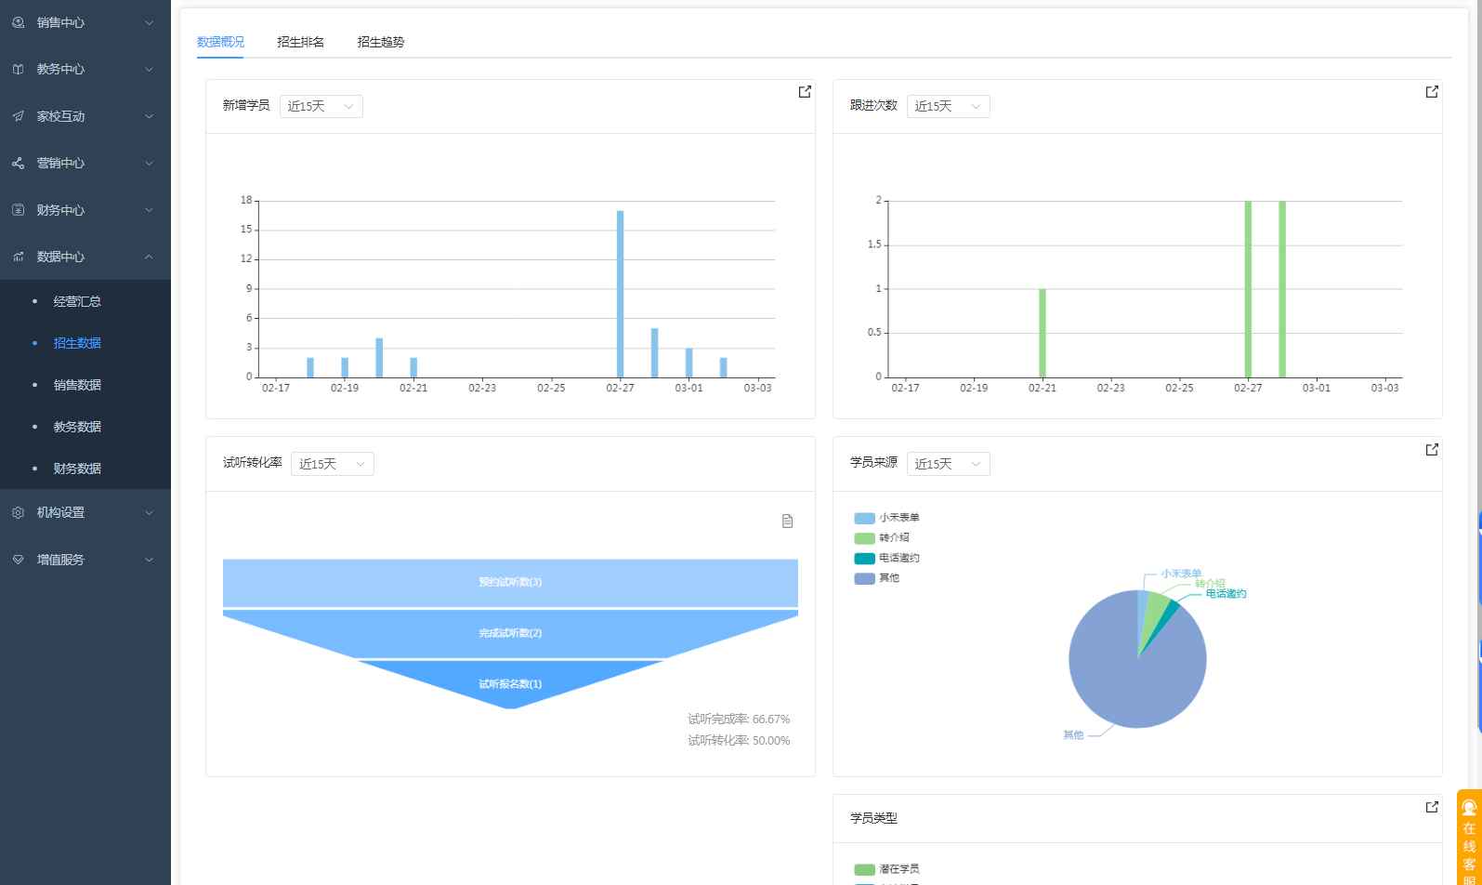Click the 家校互动 paper plane icon
This screenshot has width=1482, height=885.
[18, 116]
